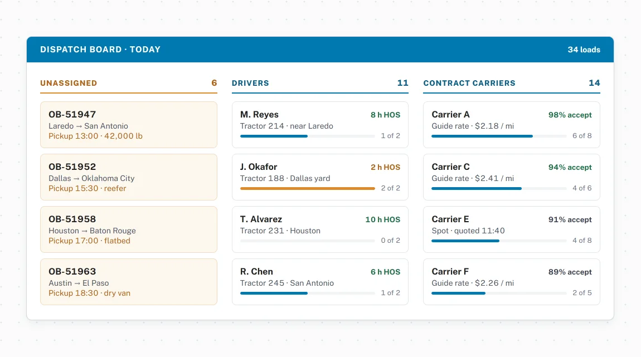Select load OB-51963 Austin to El Paso

128,281
